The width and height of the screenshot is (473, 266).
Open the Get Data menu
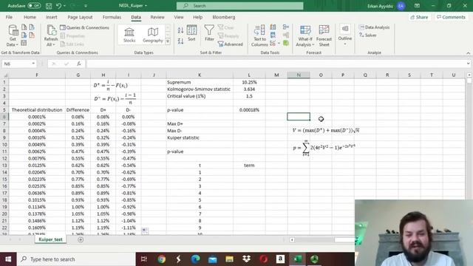(13, 35)
